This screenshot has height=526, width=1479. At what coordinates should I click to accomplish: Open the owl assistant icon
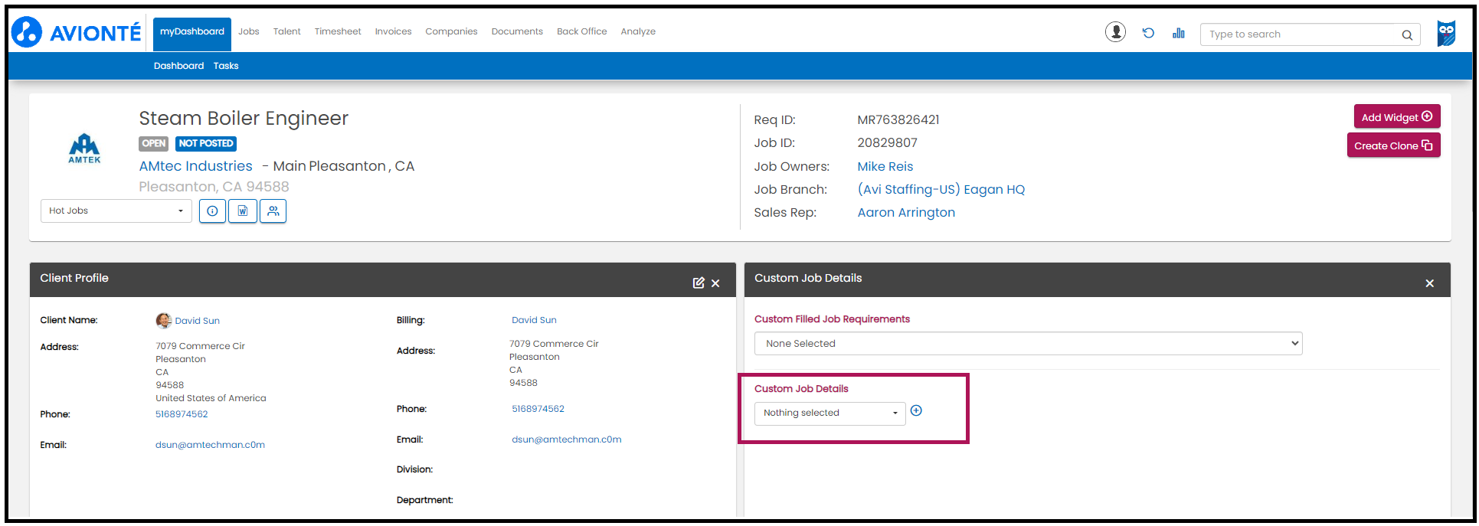click(1446, 33)
